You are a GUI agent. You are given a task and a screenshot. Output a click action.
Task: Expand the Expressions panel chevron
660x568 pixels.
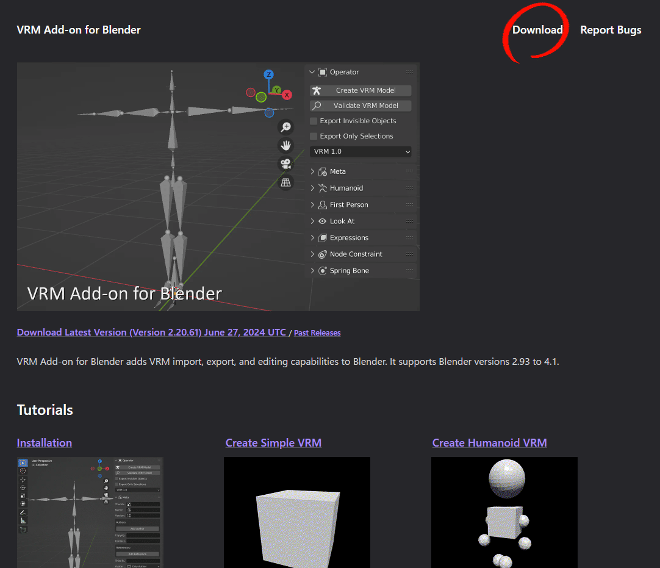[x=312, y=237]
